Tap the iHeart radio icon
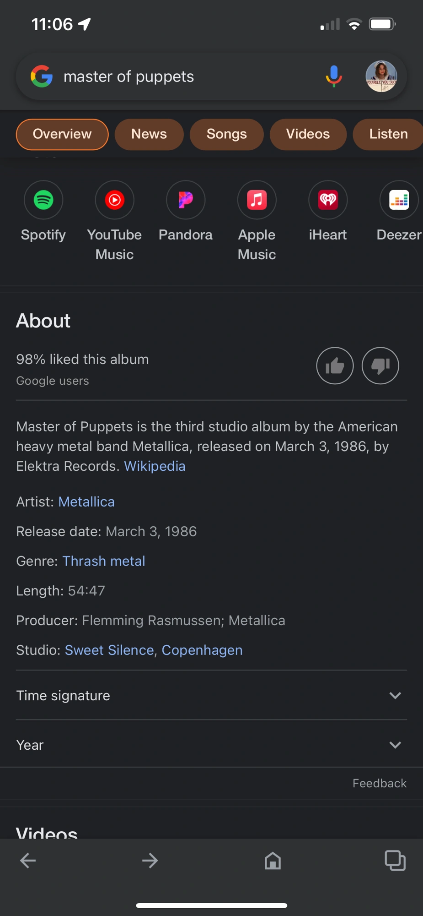Viewport: 423px width, 916px height. [x=328, y=200]
